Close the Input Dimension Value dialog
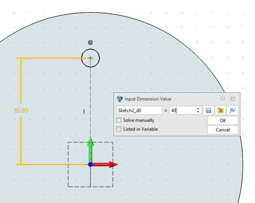255x203 pixels. pos(233,99)
